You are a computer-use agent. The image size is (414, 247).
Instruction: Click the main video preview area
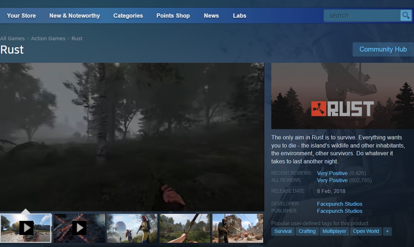point(132,137)
